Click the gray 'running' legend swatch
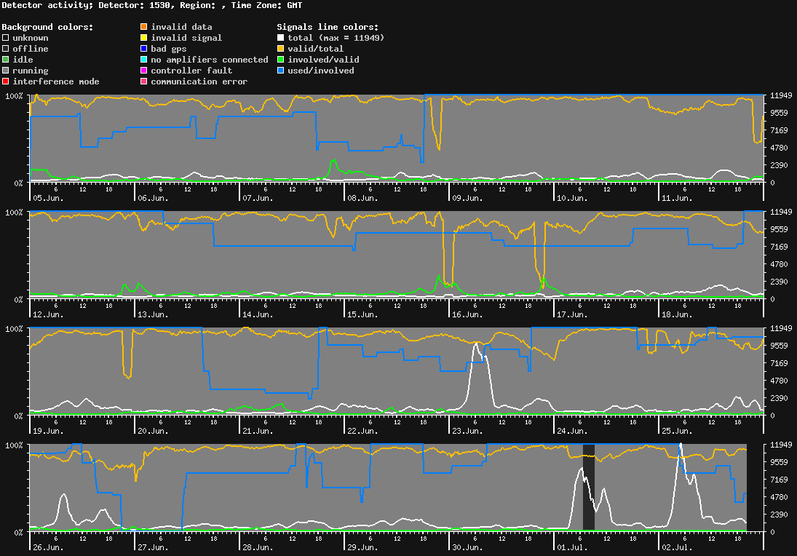 point(6,71)
